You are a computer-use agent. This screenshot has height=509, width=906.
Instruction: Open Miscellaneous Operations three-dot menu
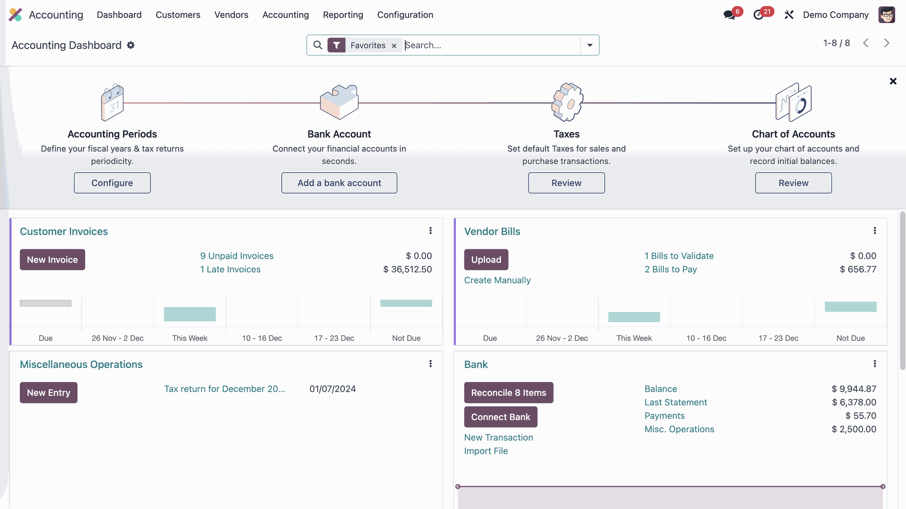coord(430,364)
